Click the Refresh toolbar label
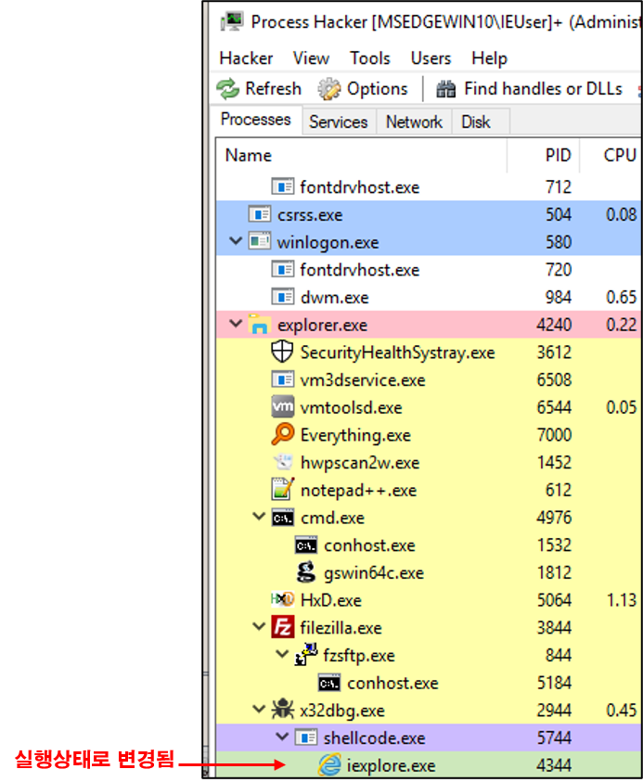This screenshot has height=782, width=643. [x=274, y=89]
